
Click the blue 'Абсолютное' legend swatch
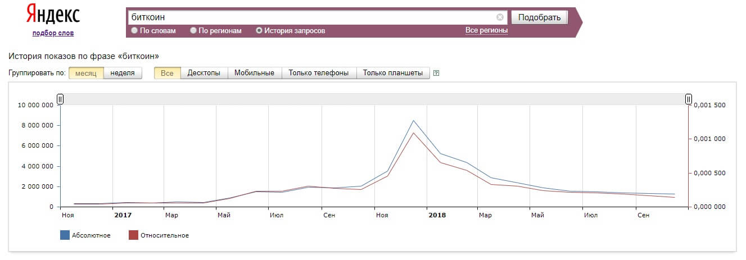tap(65, 235)
